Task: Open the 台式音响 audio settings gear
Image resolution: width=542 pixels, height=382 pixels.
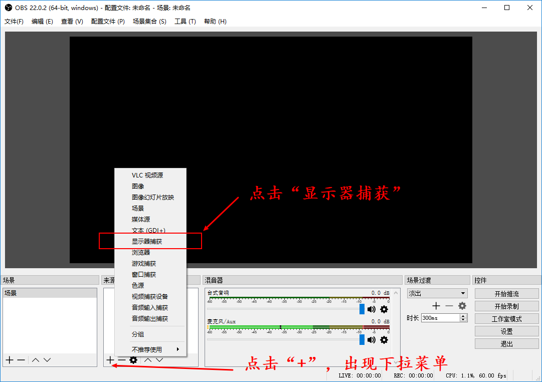Action: (384, 309)
